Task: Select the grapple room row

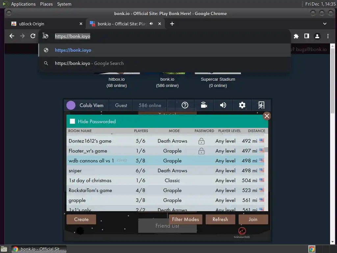Action: [x=165, y=200]
